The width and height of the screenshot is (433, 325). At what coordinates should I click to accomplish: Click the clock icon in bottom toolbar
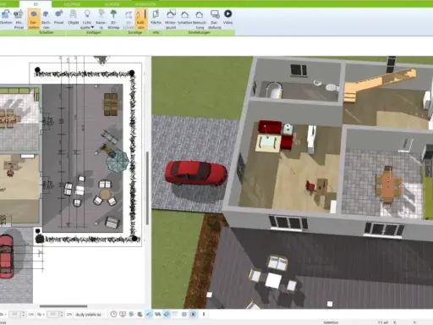coord(113,314)
